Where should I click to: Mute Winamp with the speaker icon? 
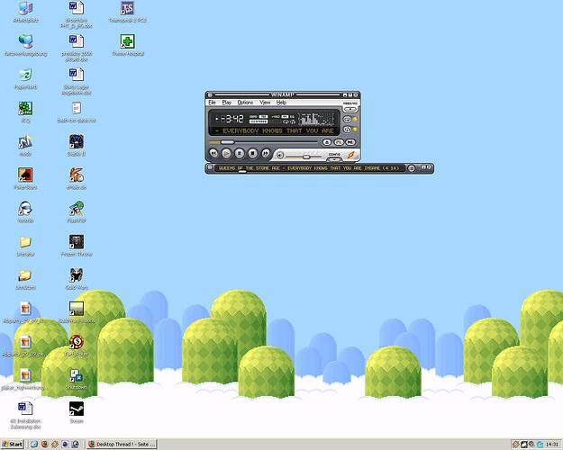(280, 156)
